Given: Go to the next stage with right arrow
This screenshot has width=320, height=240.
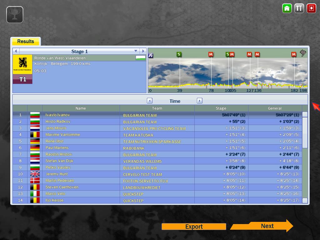Looking at the screenshot, I should (x=143, y=51).
